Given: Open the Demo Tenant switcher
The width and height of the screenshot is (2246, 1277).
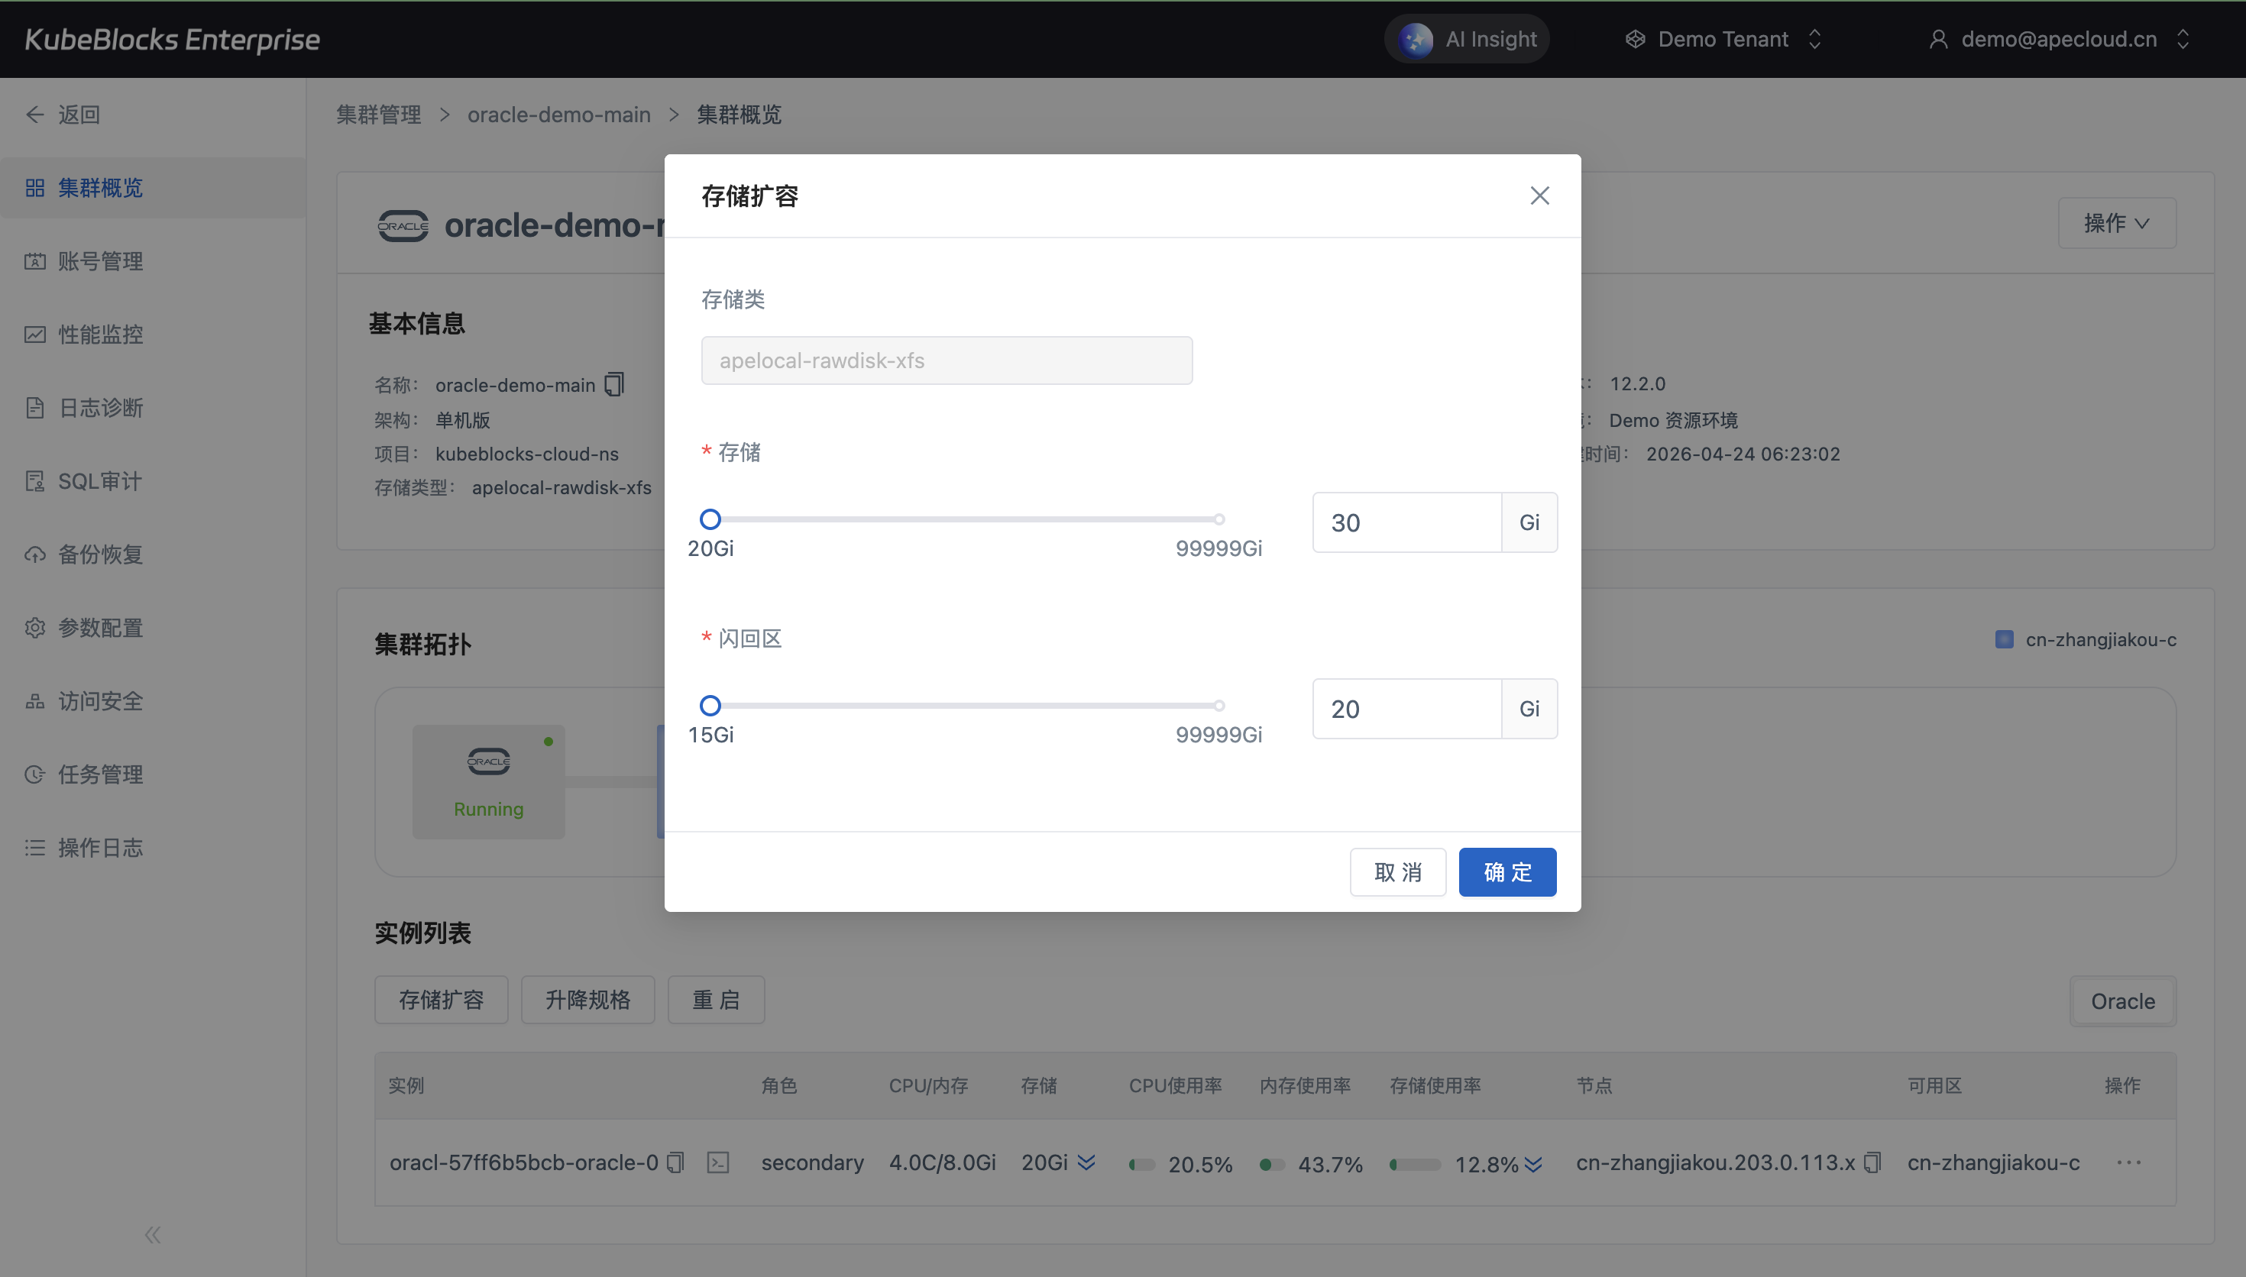Looking at the screenshot, I should [1723, 40].
